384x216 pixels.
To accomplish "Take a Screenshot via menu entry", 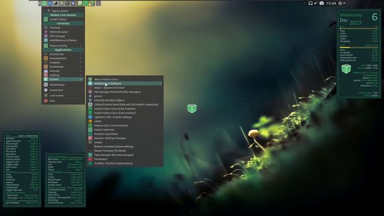I will tap(63, 90).
